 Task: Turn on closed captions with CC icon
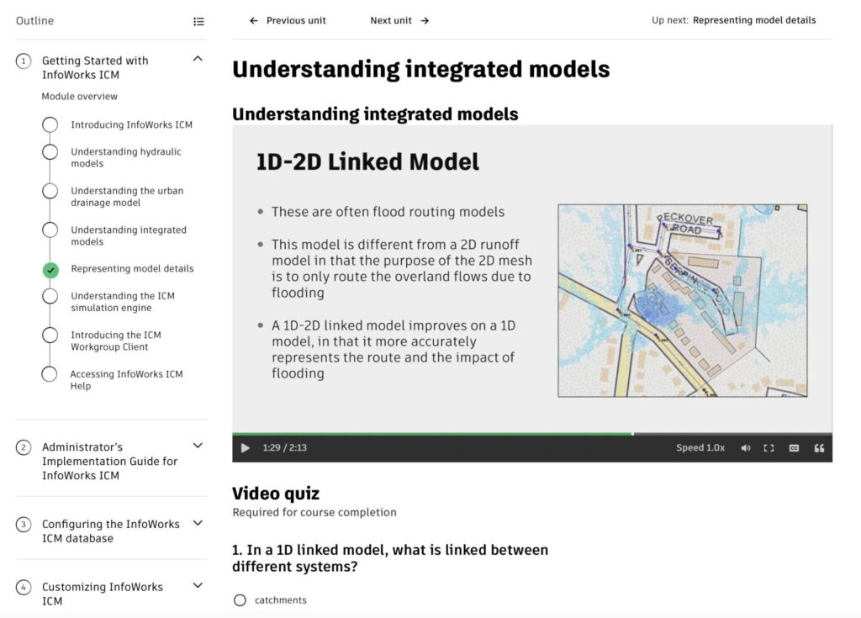(794, 448)
